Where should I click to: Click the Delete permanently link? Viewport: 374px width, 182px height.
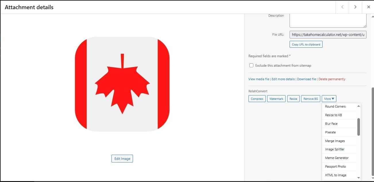pos(332,79)
